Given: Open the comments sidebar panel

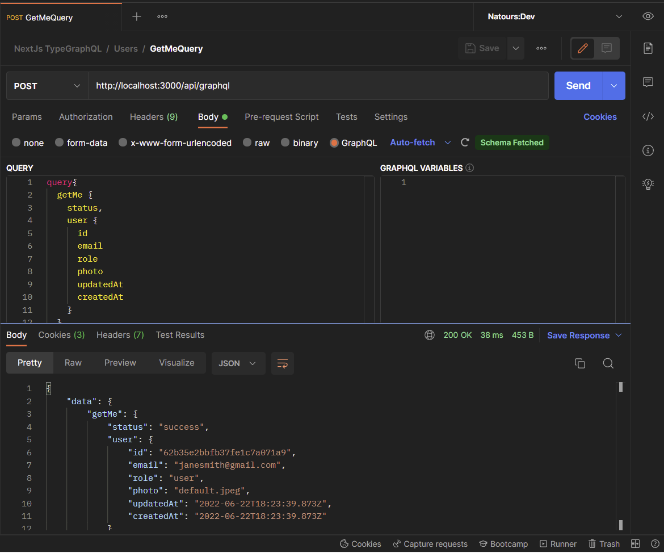Looking at the screenshot, I should 648,82.
